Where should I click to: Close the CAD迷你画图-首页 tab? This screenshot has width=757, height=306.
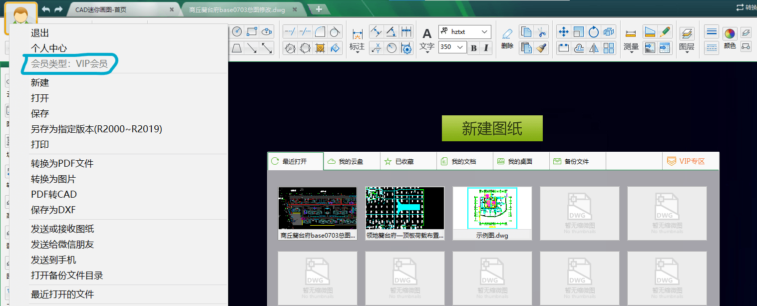click(x=172, y=9)
